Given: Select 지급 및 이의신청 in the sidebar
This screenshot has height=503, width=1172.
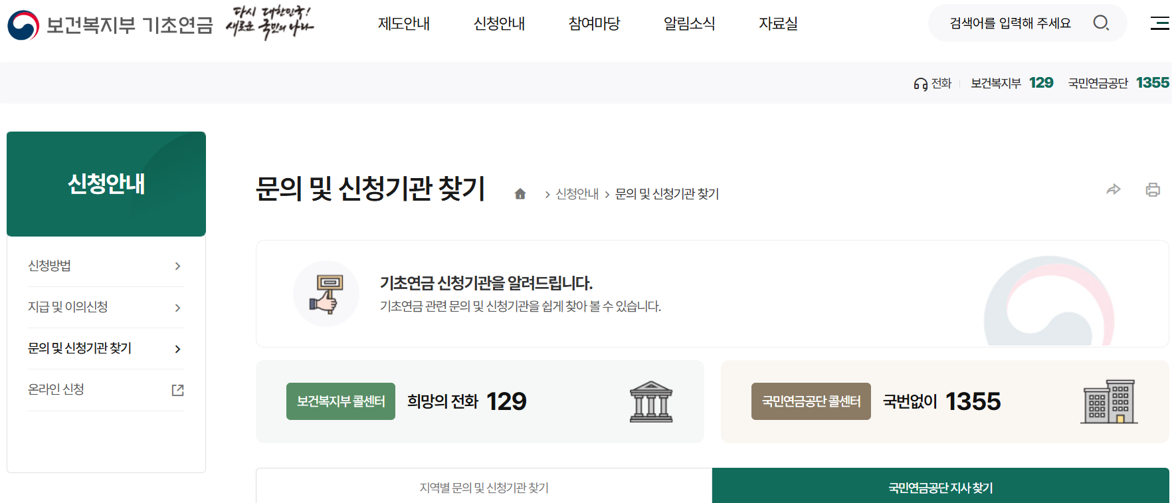Looking at the screenshot, I should (x=68, y=307).
